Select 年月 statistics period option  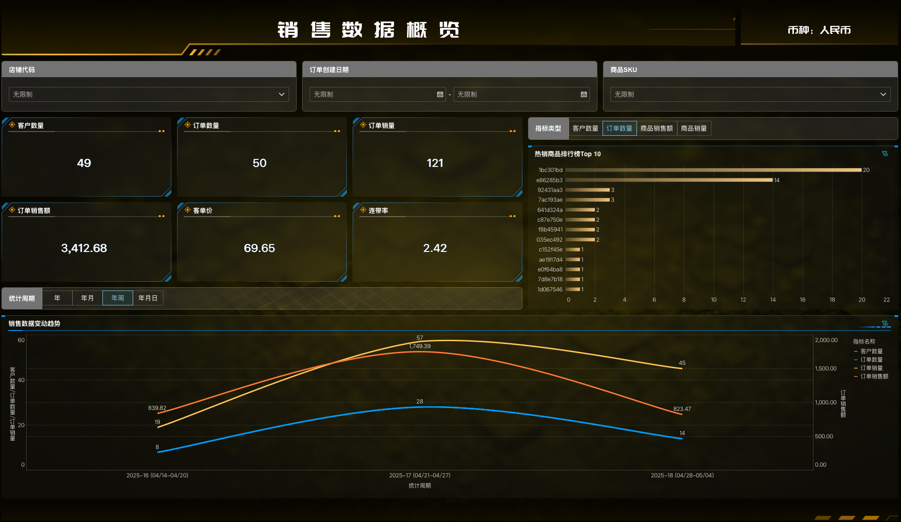pos(87,298)
